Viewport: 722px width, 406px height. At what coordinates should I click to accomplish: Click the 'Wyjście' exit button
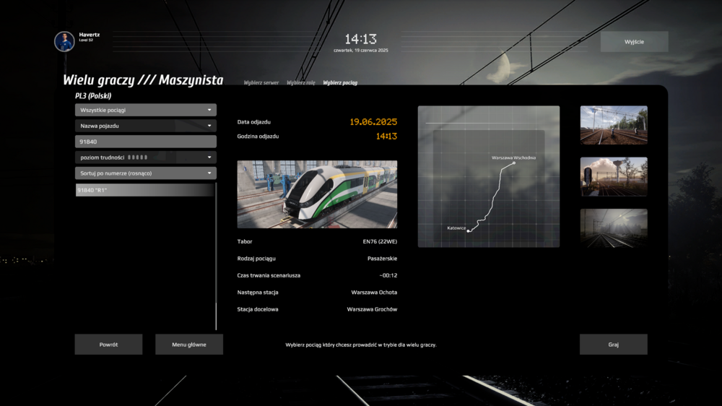tap(634, 42)
